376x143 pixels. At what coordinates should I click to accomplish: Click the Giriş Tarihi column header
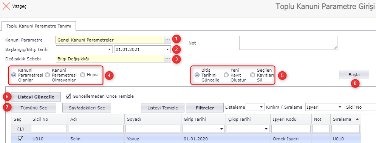point(204,119)
